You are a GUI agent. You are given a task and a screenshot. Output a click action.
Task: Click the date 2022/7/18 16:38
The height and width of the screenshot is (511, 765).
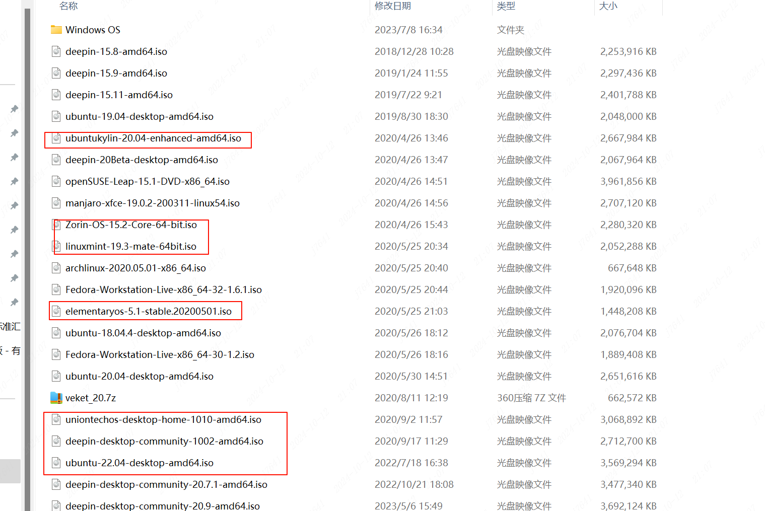[x=411, y=463]
